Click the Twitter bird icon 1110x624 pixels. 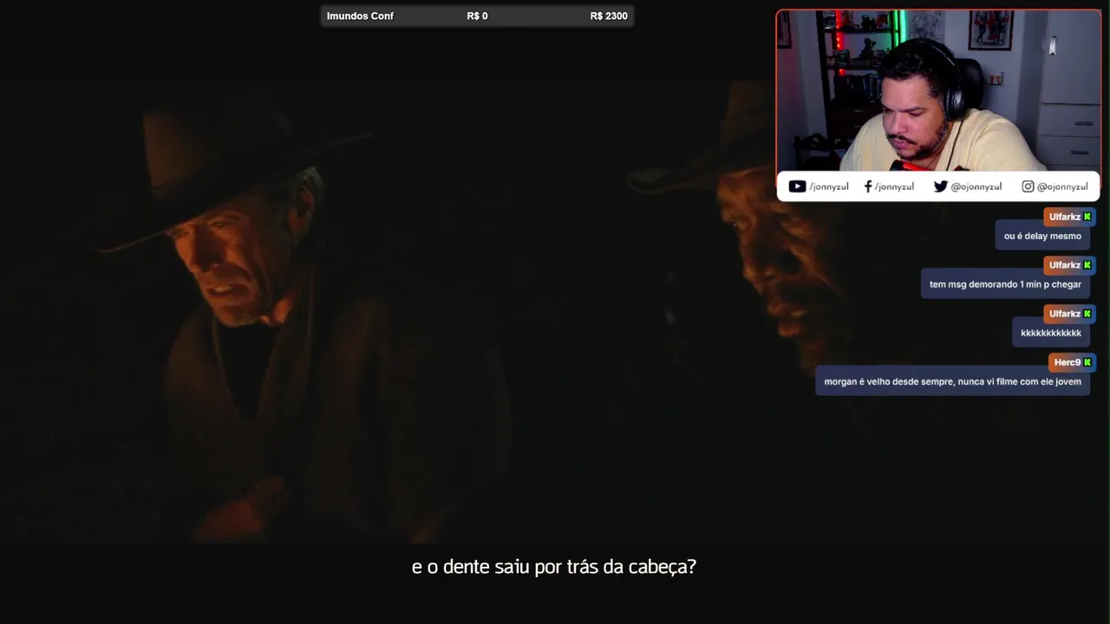[940, 186]
